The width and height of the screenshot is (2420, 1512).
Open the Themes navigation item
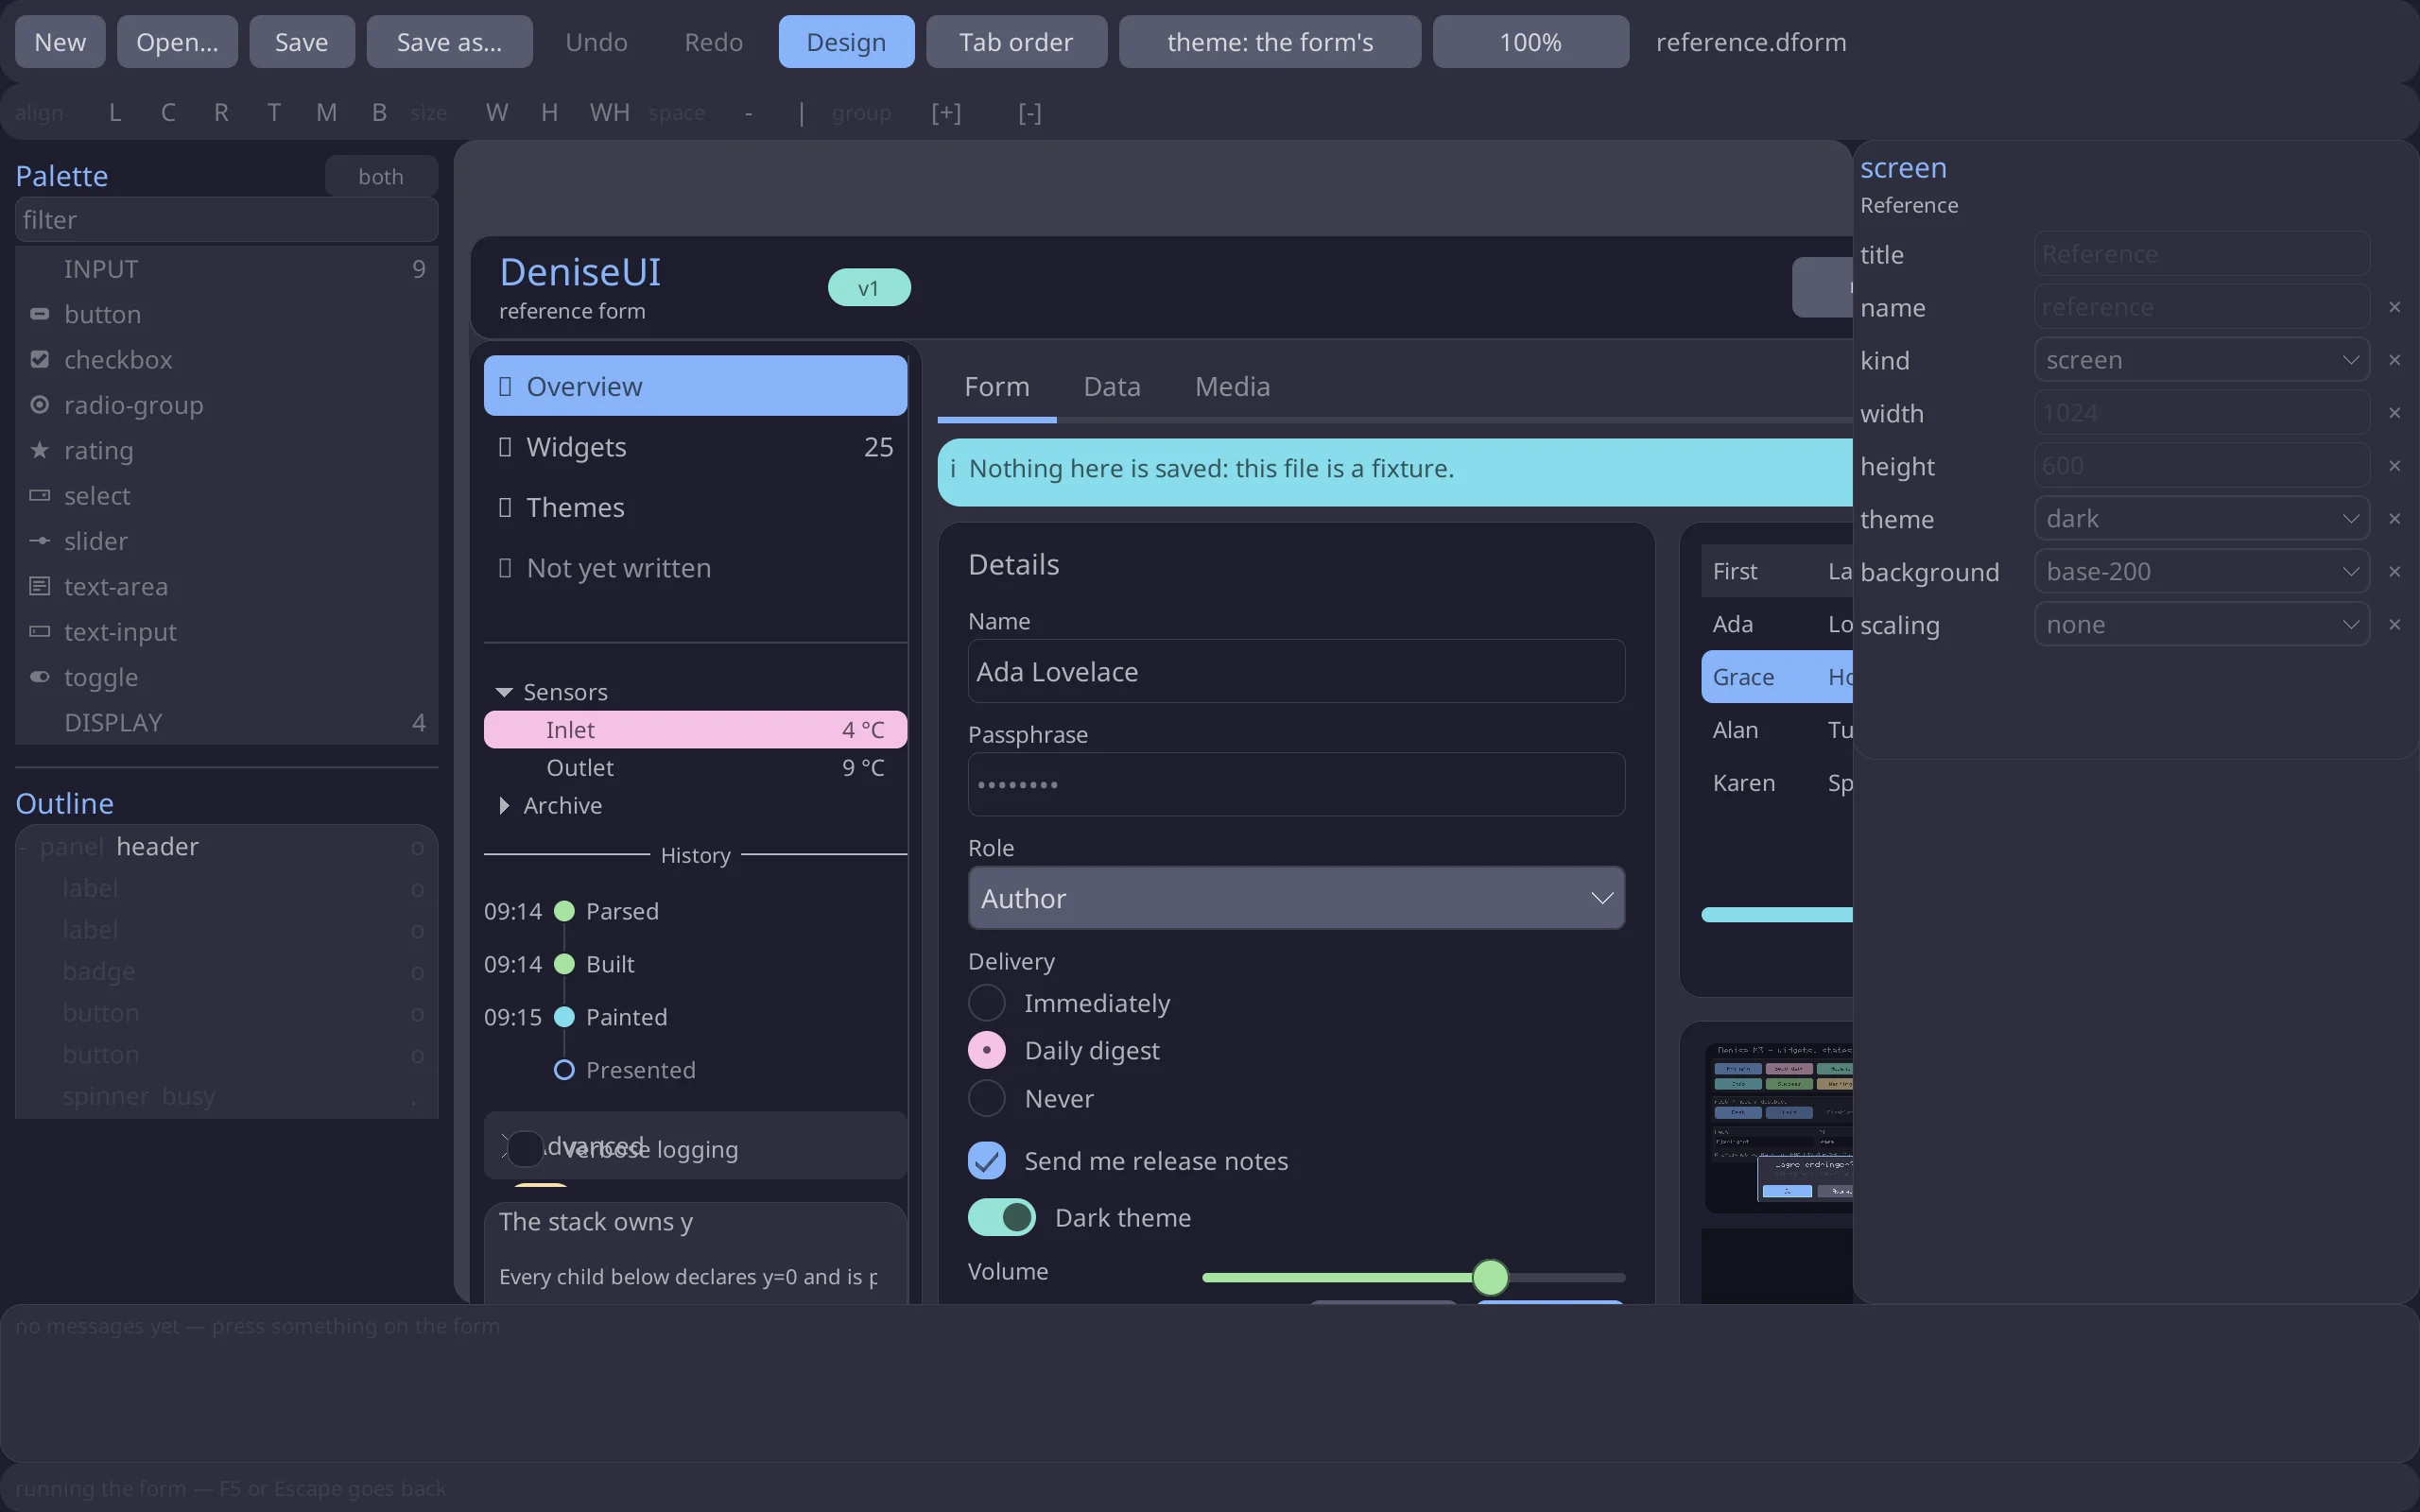[695, 507]
